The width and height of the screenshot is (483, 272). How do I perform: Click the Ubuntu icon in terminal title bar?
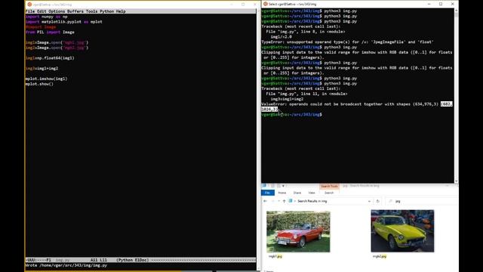(265, 4)
